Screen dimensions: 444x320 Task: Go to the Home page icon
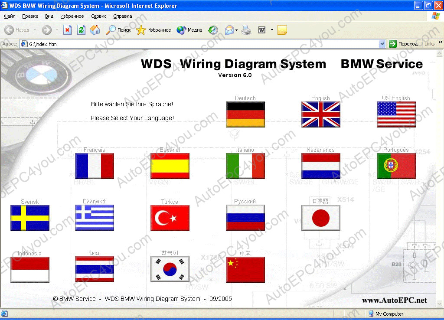pos(95,30)
